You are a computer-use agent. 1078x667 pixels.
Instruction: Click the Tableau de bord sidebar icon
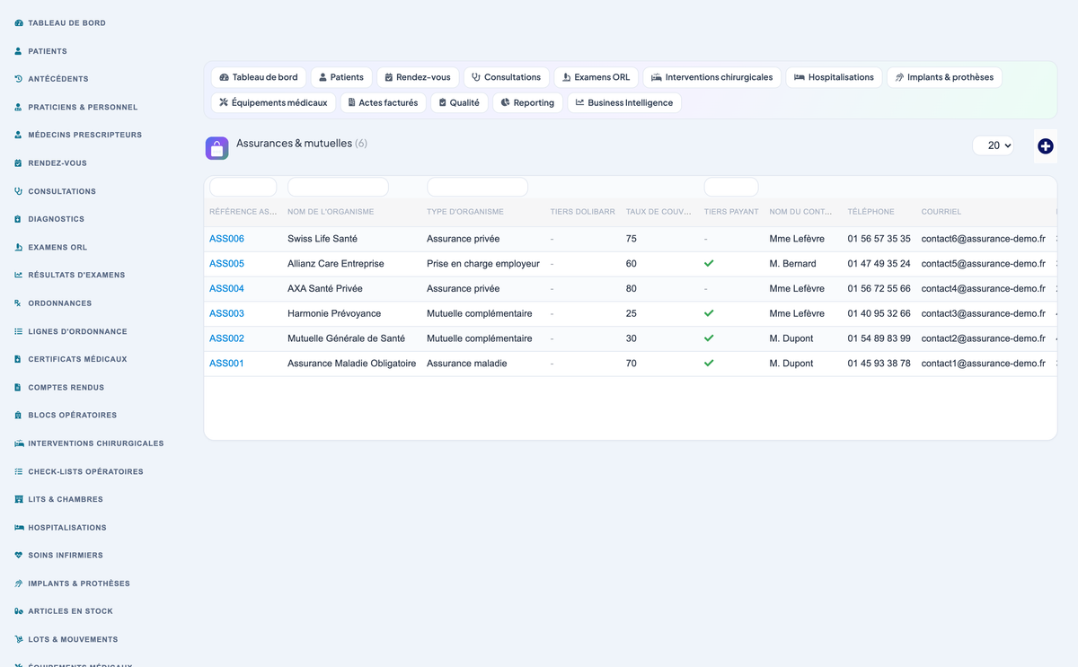[x=19, y=23]
